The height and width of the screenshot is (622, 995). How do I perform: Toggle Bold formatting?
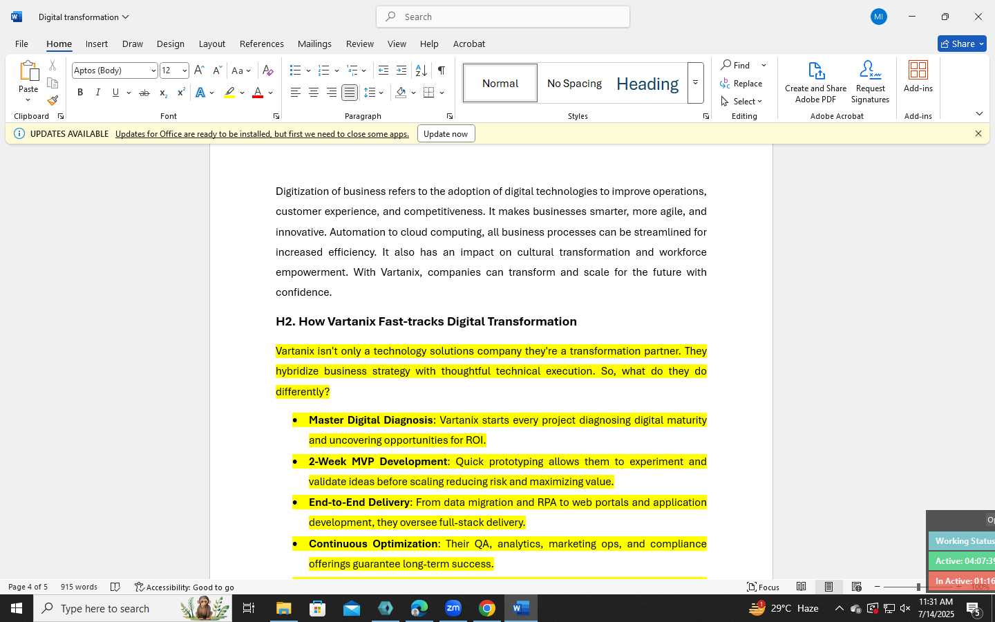(80, 93)
